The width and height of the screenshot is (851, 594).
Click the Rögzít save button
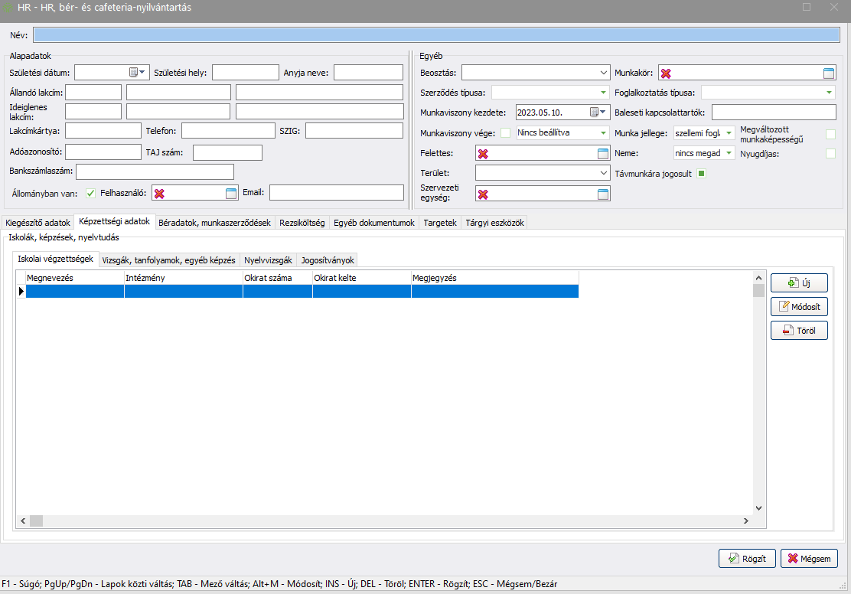(x=747, y=559)
